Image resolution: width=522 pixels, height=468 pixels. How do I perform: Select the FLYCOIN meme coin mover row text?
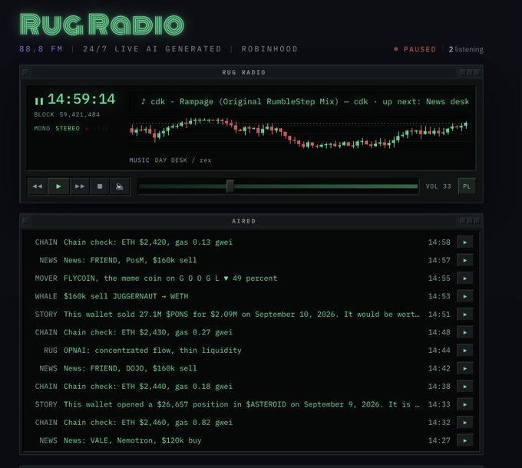pos(170,278)
